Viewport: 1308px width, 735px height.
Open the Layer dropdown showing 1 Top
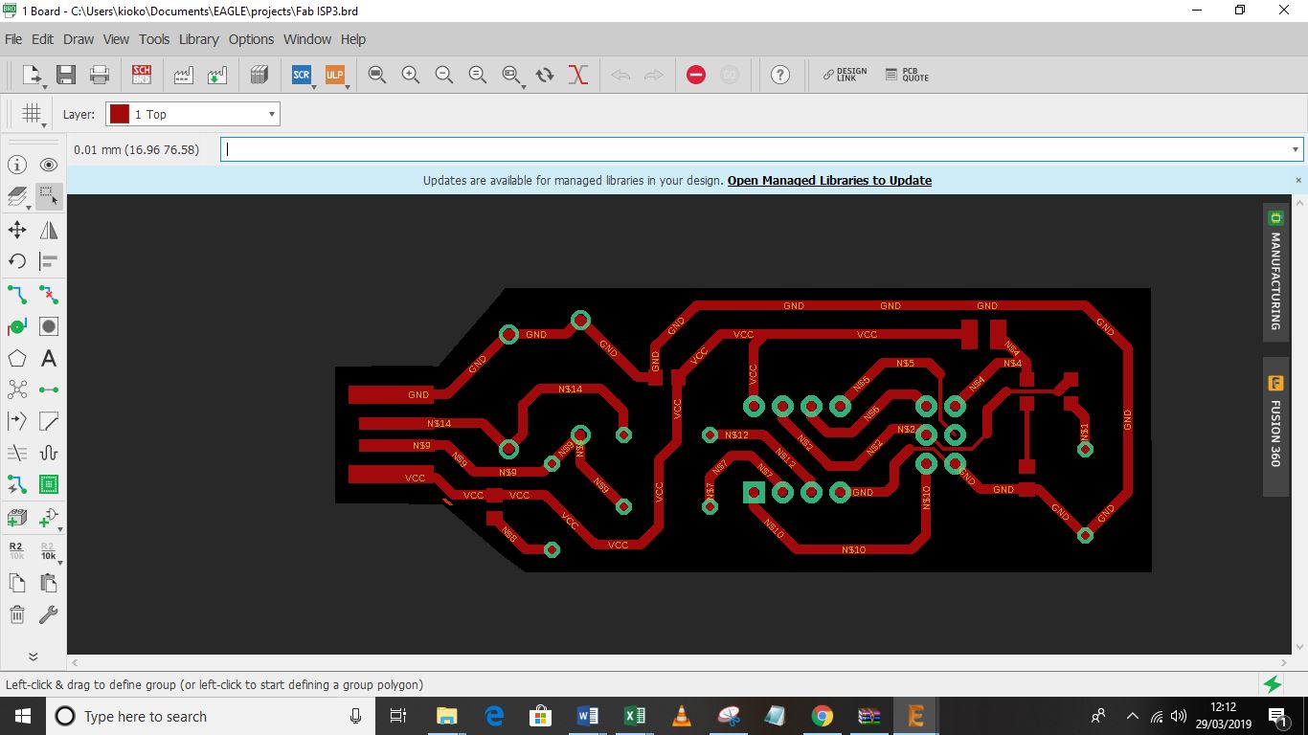click(x=192, y=114)
